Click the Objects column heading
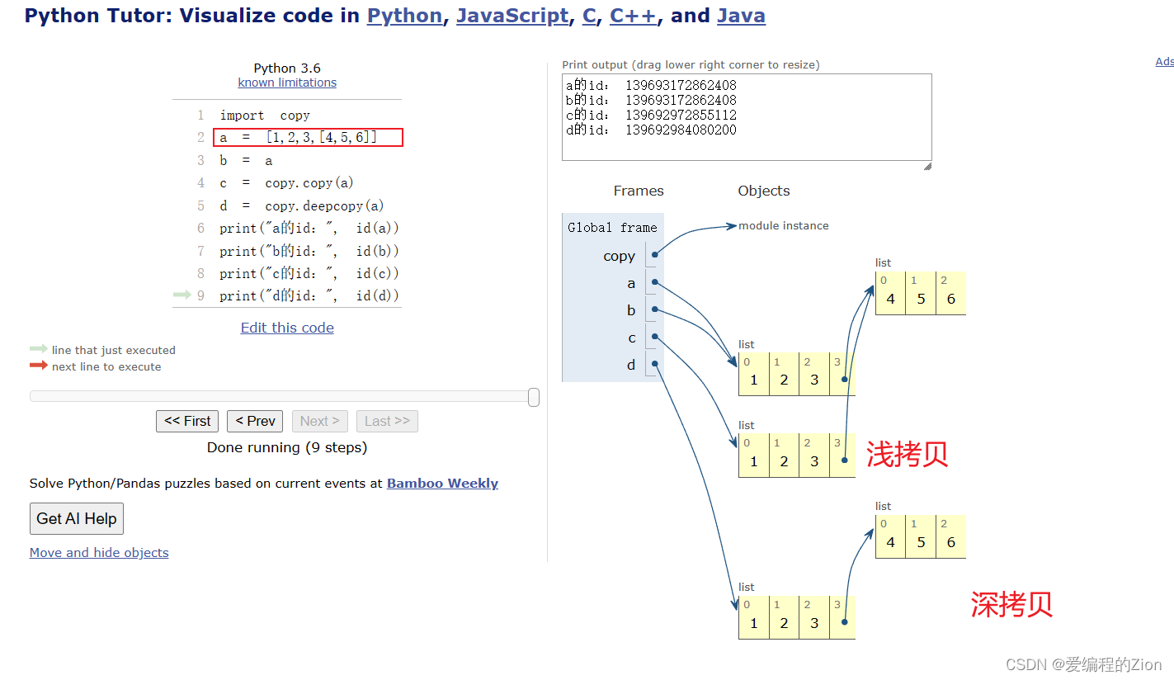Screen dimensions: 1174x680 pos(764,191)
